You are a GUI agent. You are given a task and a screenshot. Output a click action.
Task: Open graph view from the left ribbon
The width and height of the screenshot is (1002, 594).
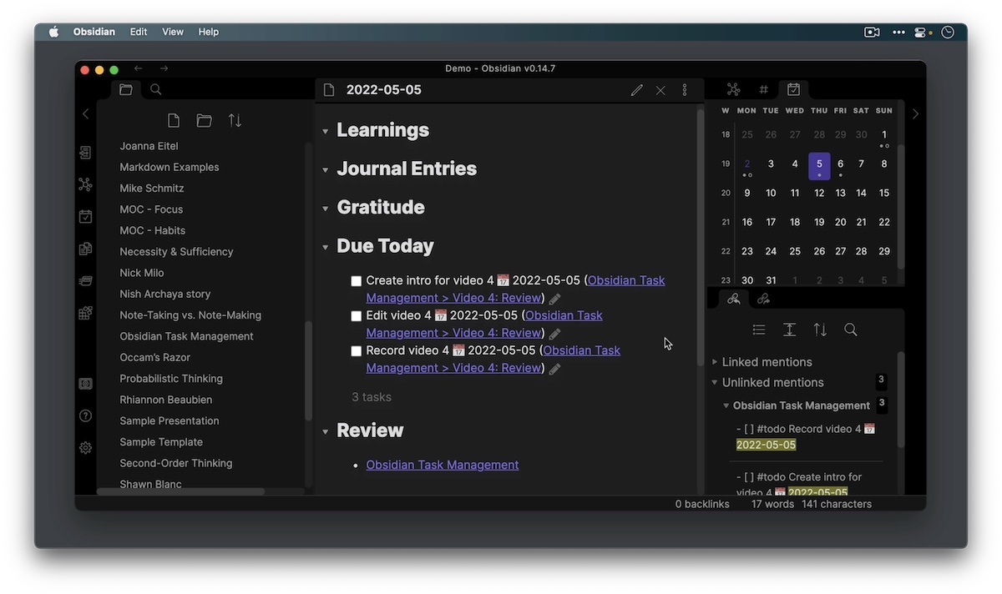click(x=85, y=184)
